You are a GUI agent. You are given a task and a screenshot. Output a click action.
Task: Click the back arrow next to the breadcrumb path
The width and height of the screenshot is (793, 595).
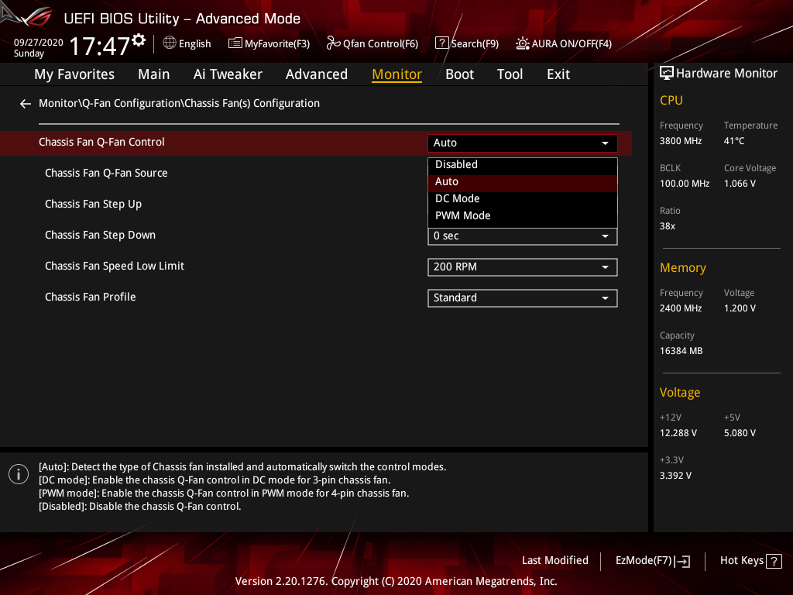(26, 104)
